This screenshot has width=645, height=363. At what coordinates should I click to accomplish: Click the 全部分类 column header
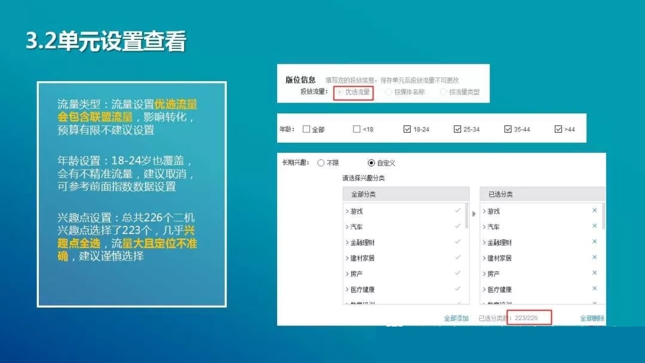(x=406, y=194)
